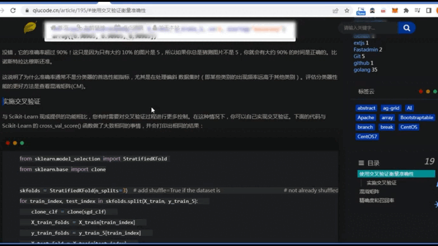438x246 pixels.
Task: Jump to 混淆矩阵 in table of contents
Action: point(369,191)
